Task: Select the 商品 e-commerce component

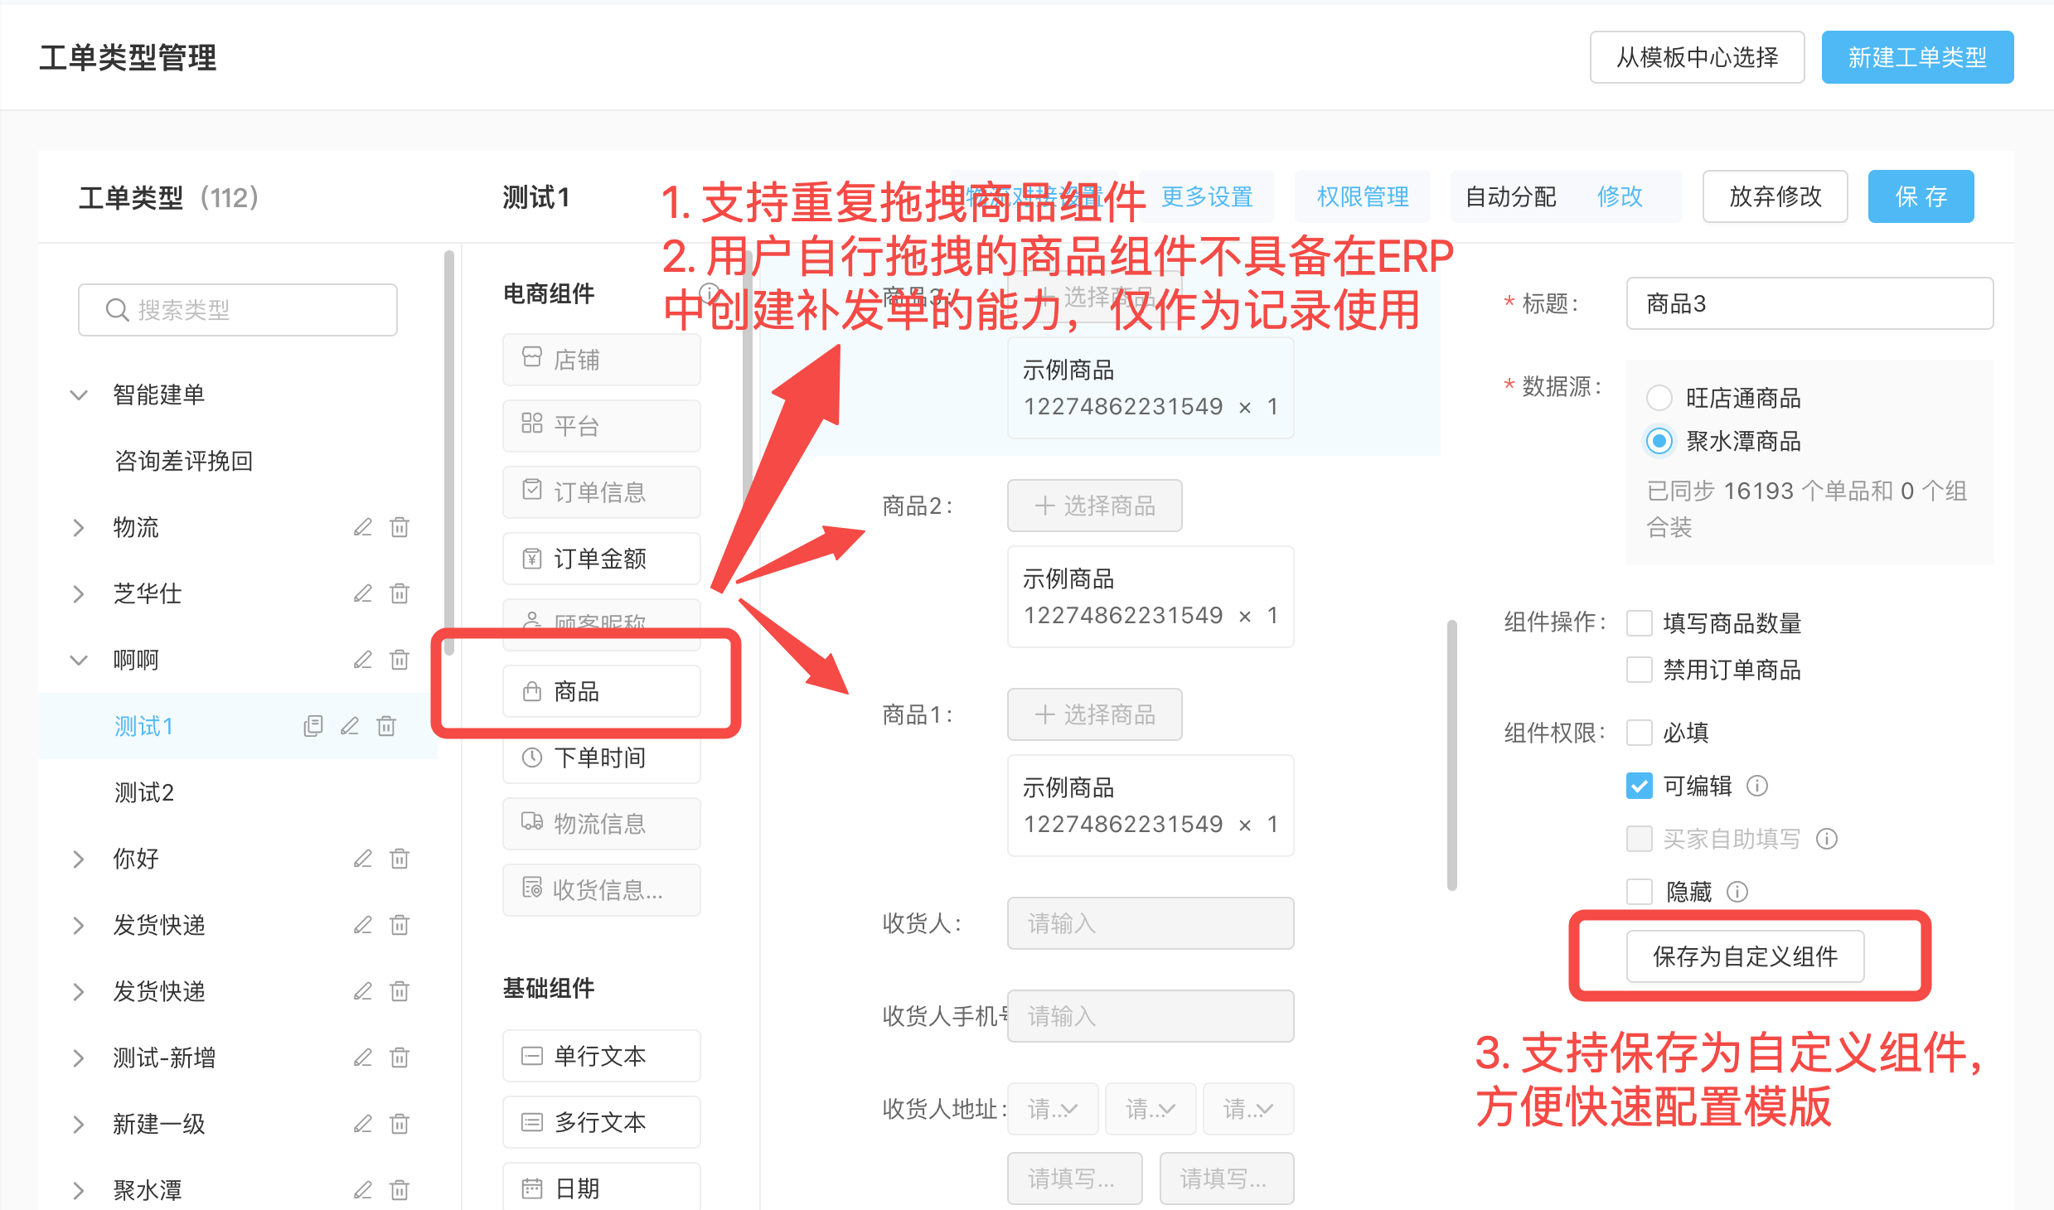Action: click(x=602, y=691)
